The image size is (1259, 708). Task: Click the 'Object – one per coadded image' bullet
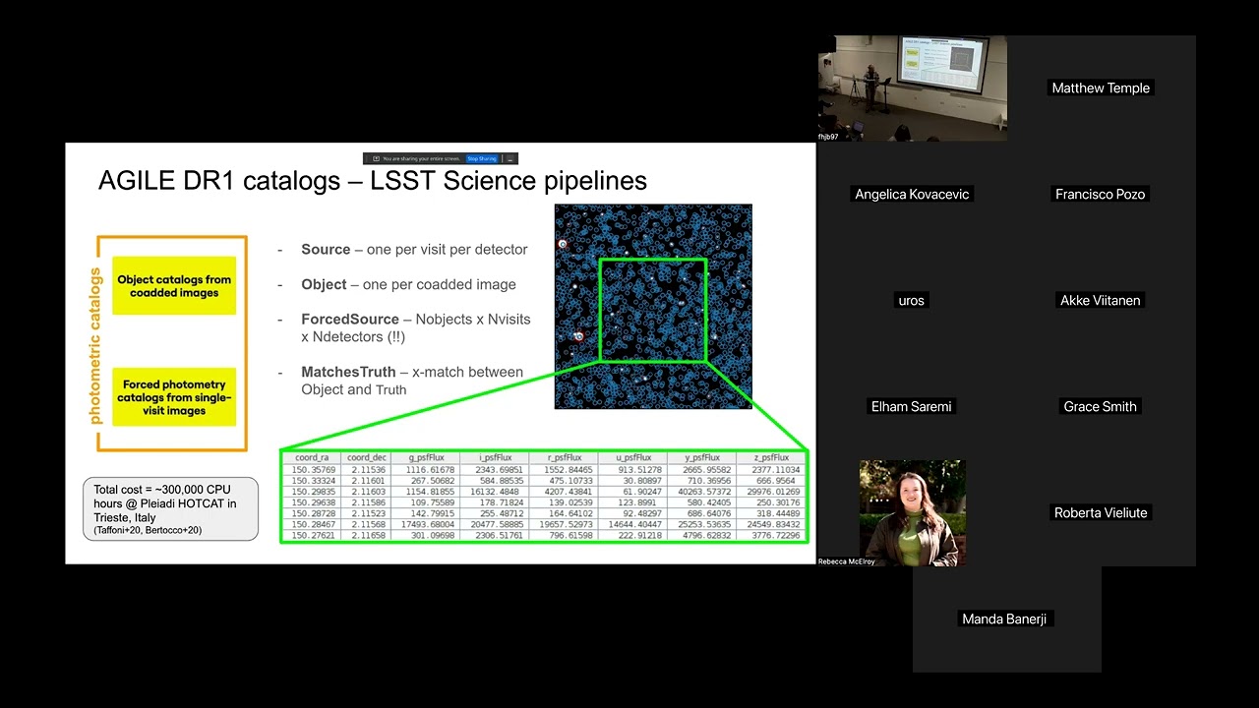[x=408, y=284]
